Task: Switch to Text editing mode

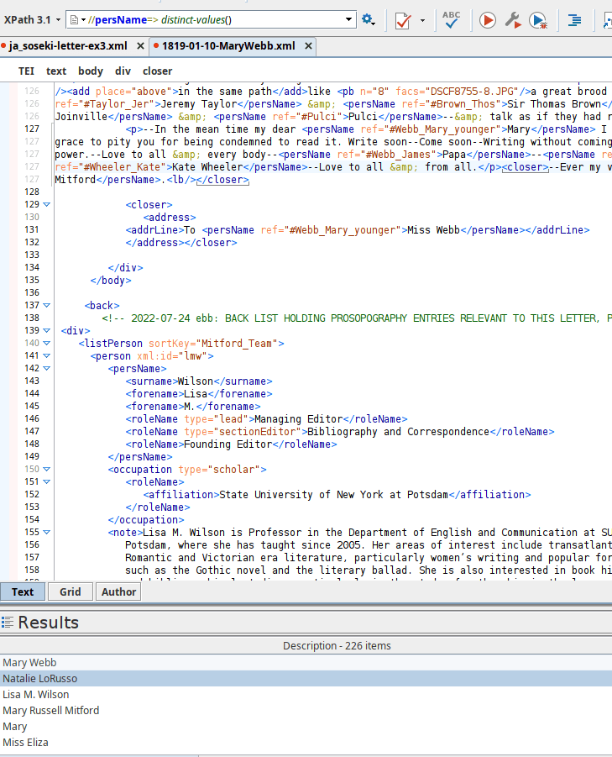Action: pos(23,591)
